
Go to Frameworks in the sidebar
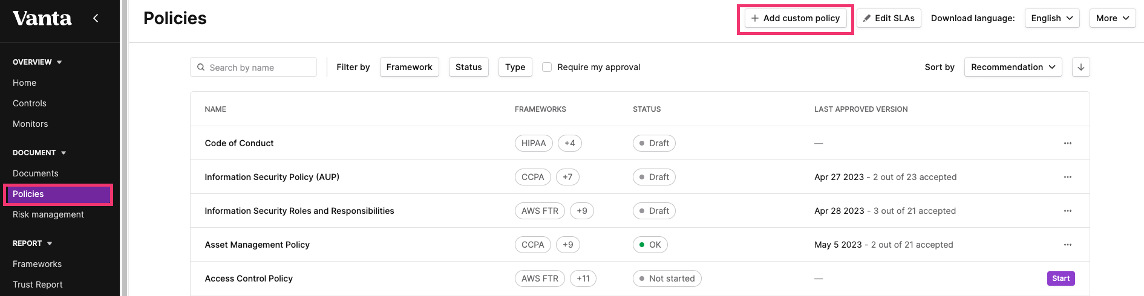(37, 264)
